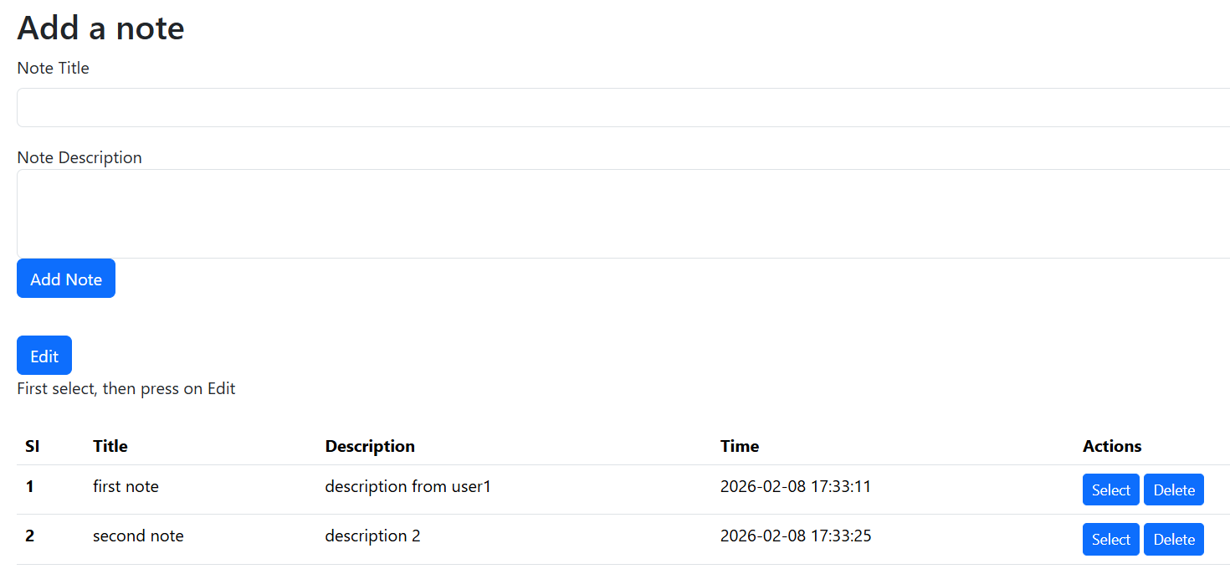Viewport: 1230px width, 569px height.
Task: Click the blue Edit button
Action: (x=44, y=356)
